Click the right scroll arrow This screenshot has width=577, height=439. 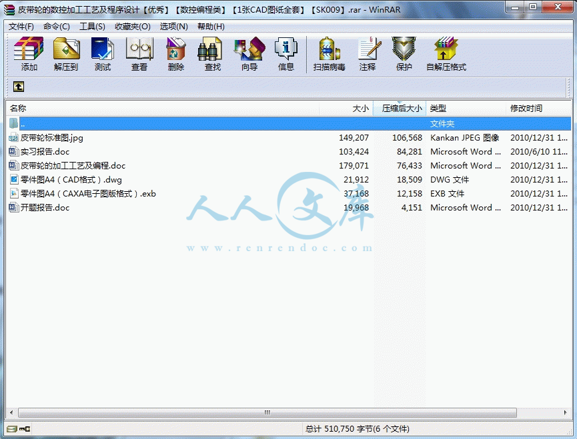pos(565,412)
